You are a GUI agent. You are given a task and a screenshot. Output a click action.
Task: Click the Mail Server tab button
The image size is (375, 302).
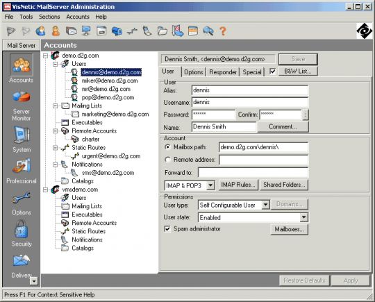click(21, 45)
